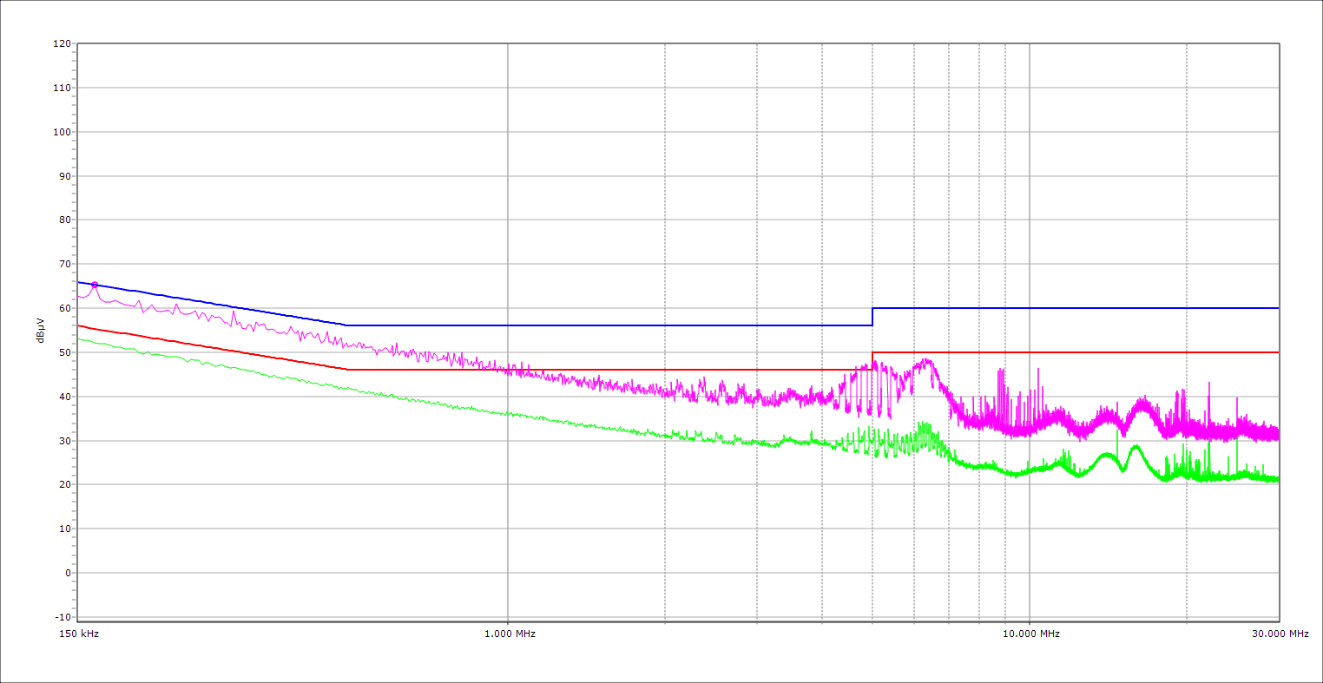The image size is (1323, 683).
Task: Click the magenta hump peak just under red limit
Action: click(926, 360)
